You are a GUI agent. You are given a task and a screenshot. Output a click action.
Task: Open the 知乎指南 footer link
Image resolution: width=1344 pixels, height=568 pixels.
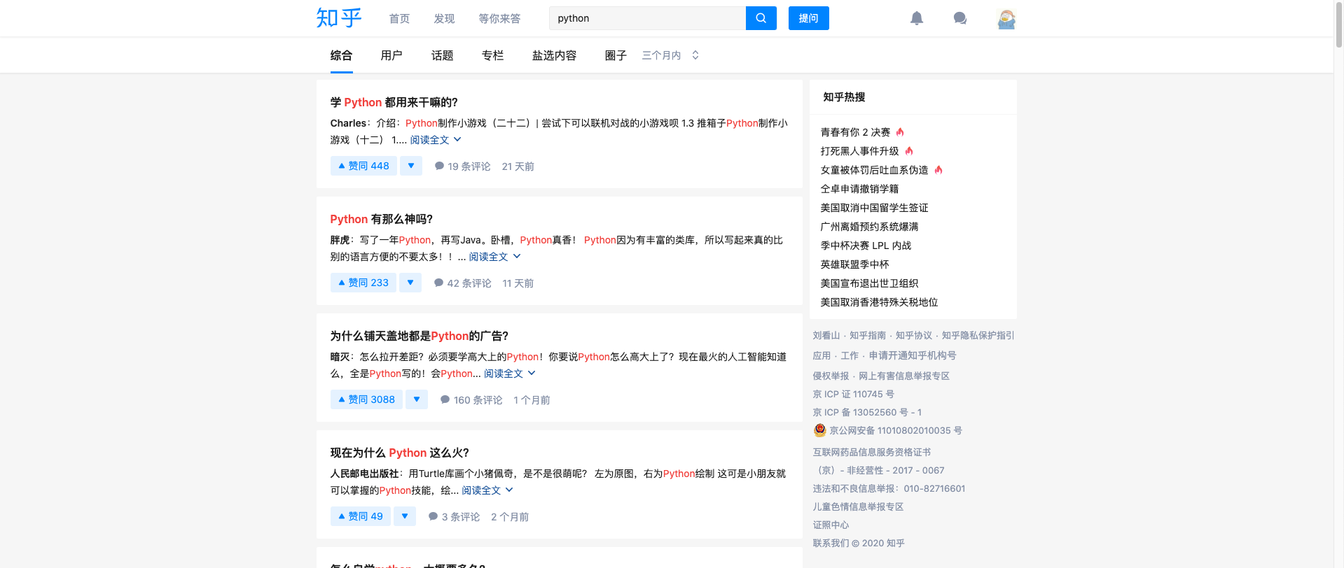click(868, 336)
